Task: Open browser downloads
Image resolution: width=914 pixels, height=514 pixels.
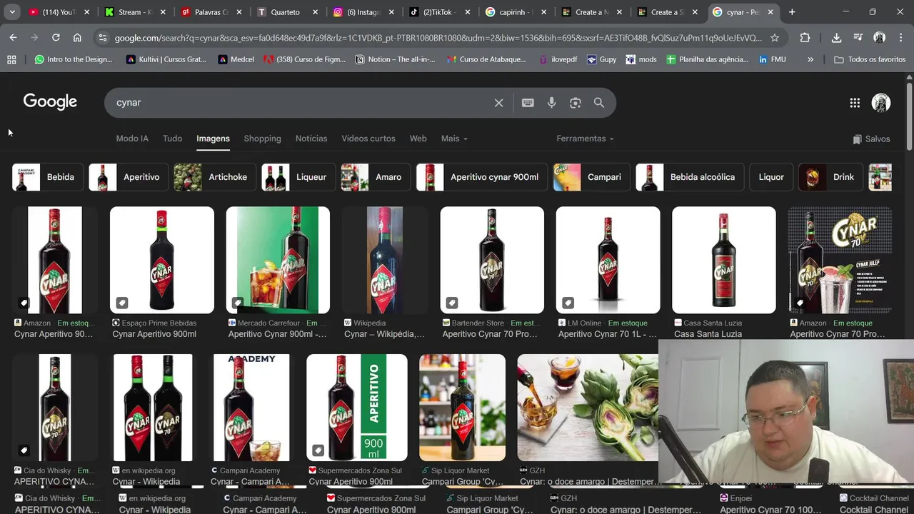Action: (x=836, y=38)
